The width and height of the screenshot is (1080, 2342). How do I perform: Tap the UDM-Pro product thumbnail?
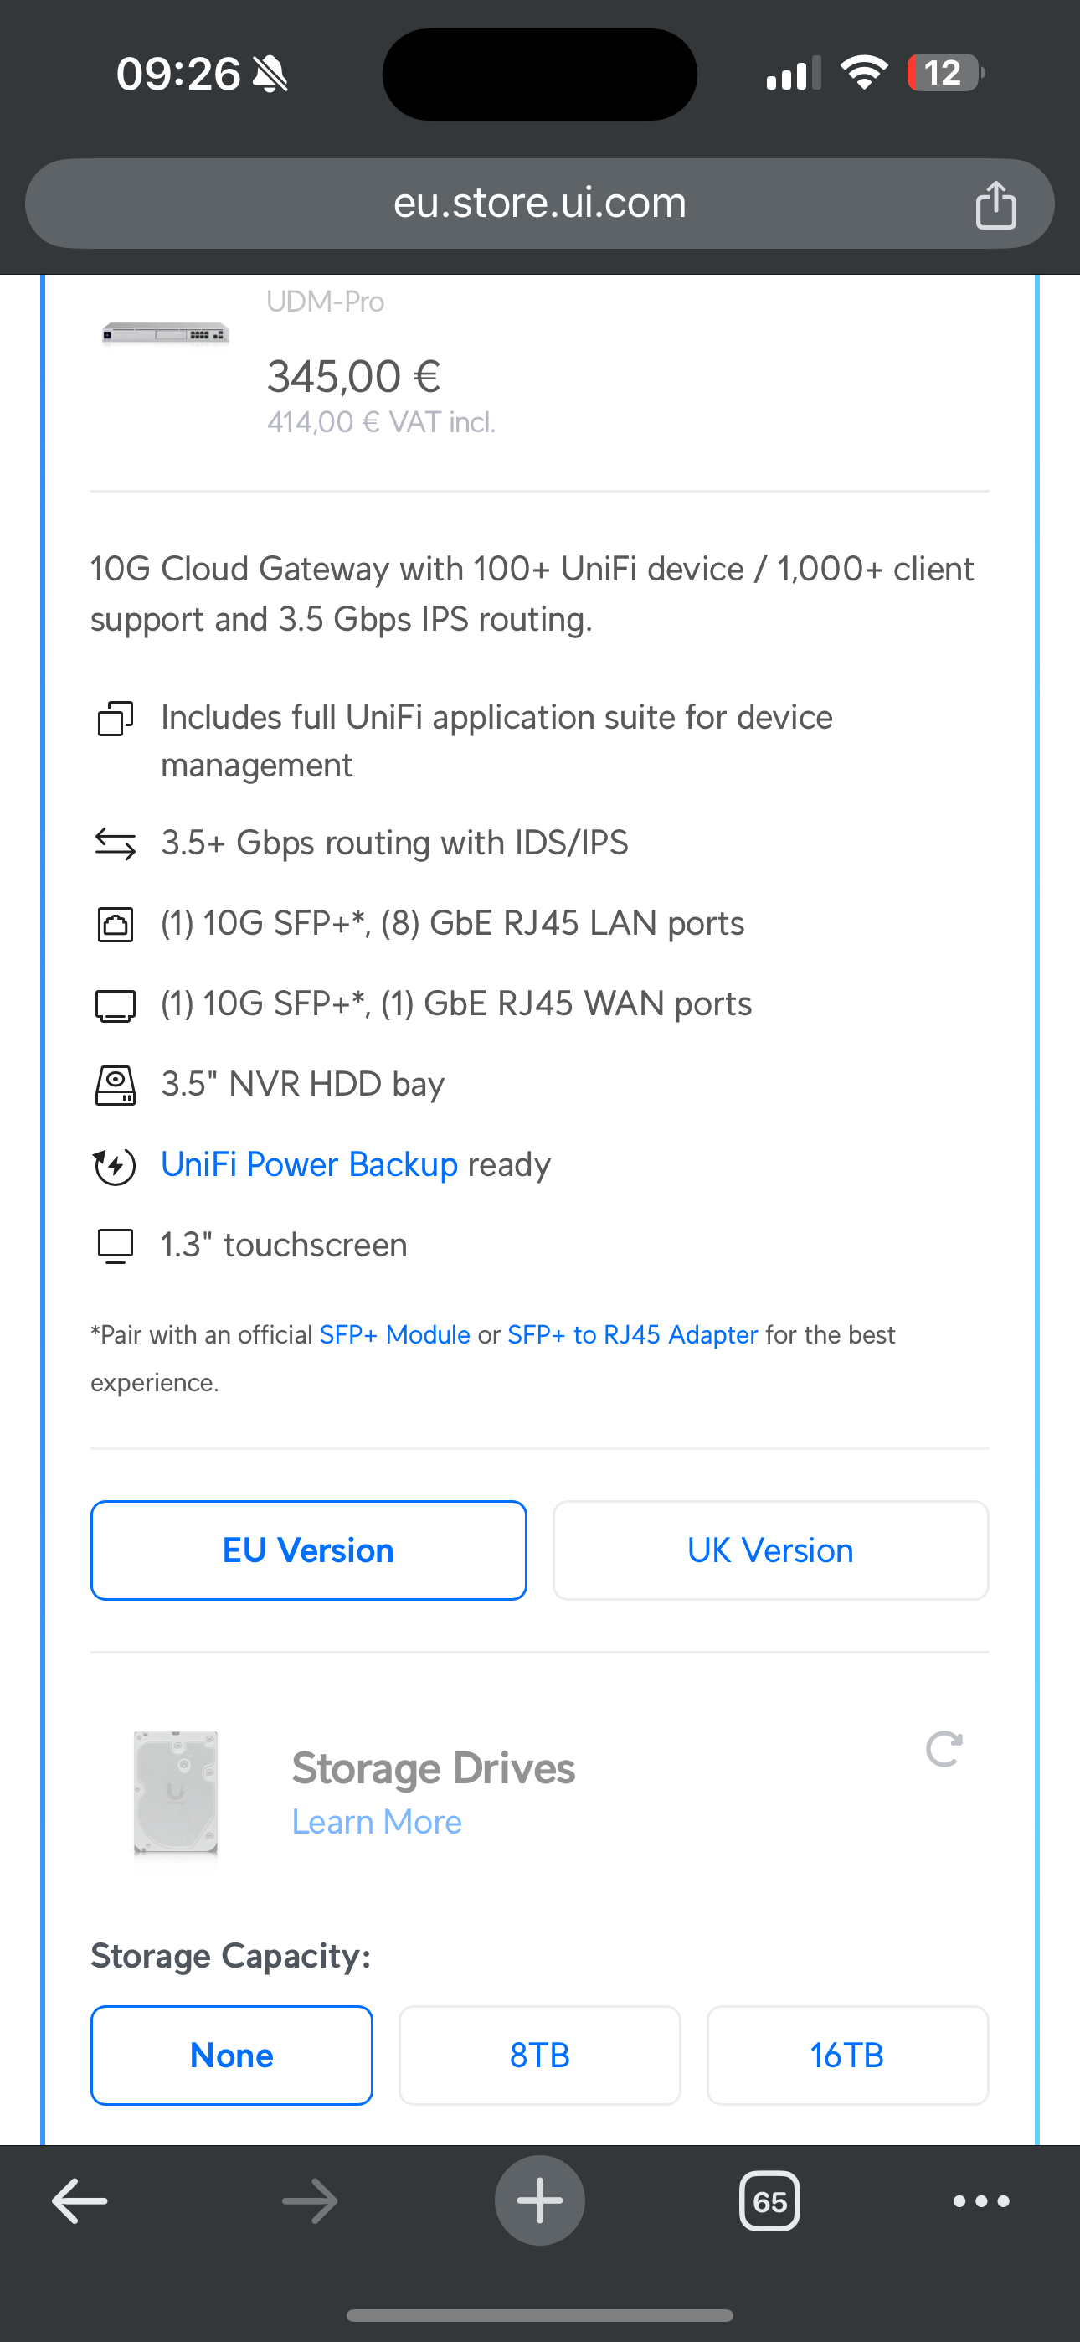coord(166,333)
